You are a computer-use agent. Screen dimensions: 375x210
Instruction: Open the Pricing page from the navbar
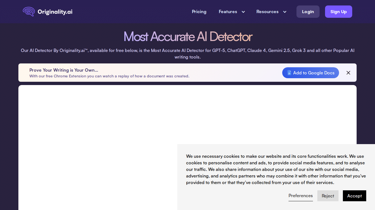tap(199, 12)
